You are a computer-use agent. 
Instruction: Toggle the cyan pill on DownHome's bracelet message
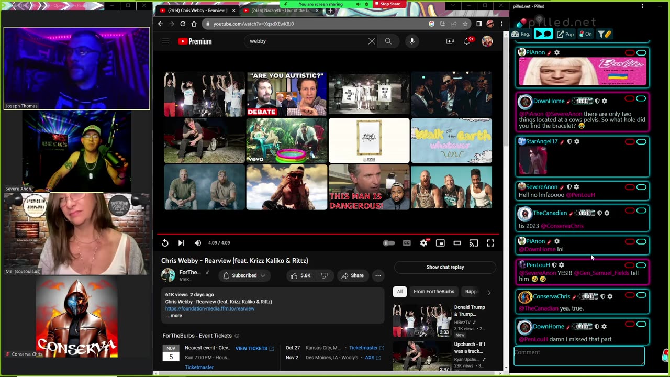[641, 98]
